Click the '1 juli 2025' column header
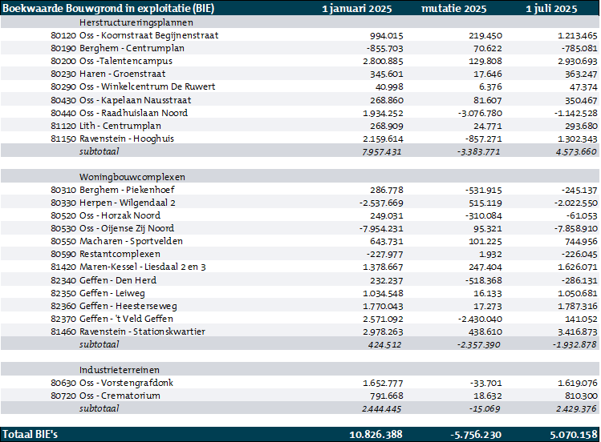The width and height of the screenshot is (601, 442). tap(551, 9)
